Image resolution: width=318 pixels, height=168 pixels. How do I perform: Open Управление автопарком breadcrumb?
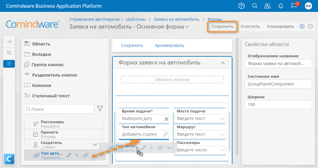[x=94, y=19]
